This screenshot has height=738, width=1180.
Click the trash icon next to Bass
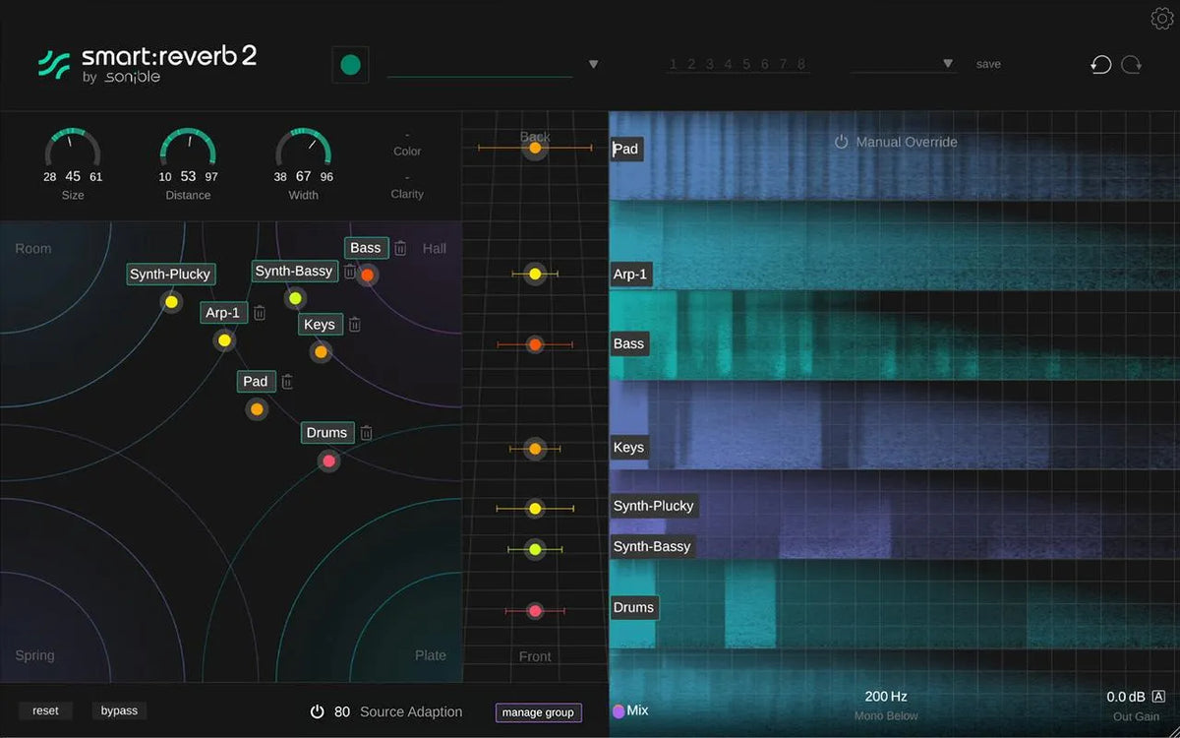tap(399, 248)
